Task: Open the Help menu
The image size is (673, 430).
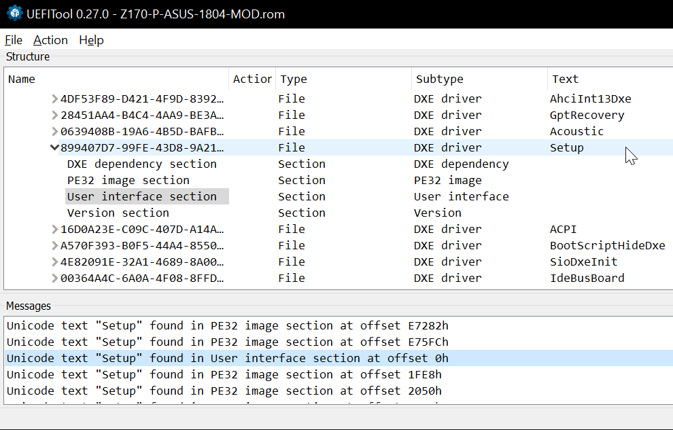Action: (x=91, y=40)
